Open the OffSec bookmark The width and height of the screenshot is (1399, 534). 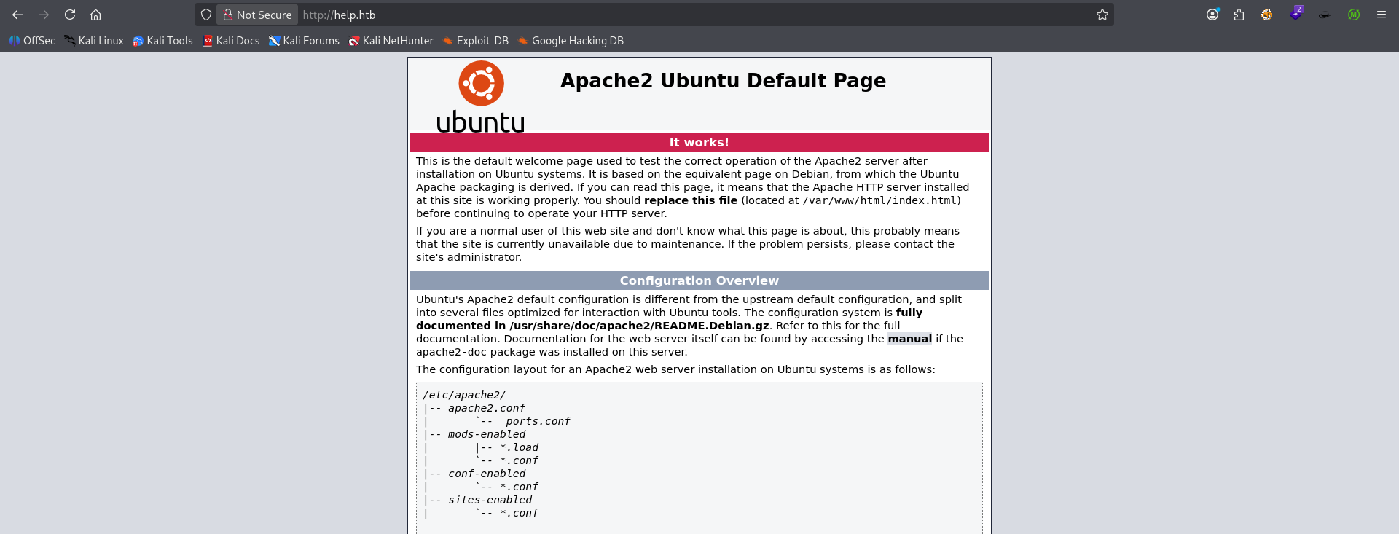[32, 41]
